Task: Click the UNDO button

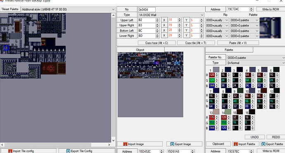Action: pos(254,137)
